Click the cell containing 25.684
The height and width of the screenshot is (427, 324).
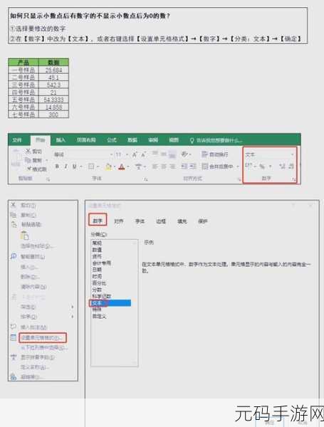(x=53, y=70)
